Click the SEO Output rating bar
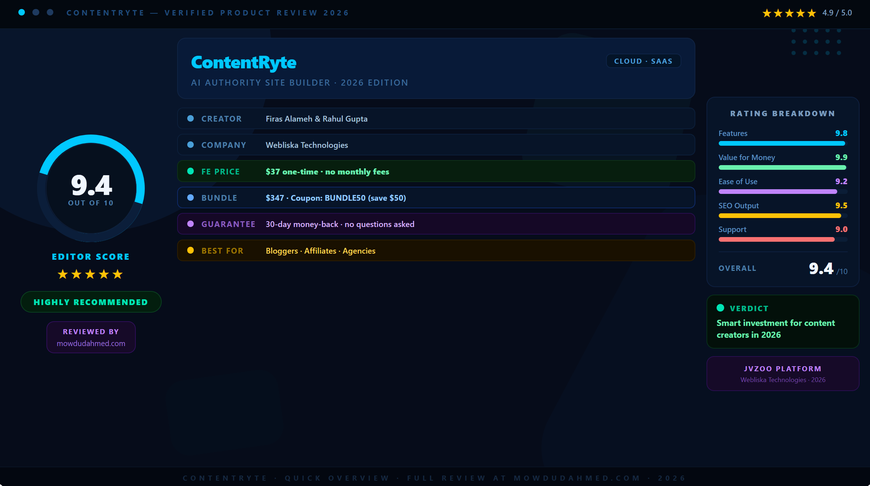Screen dimensions: 870x486 coord(783,216)
